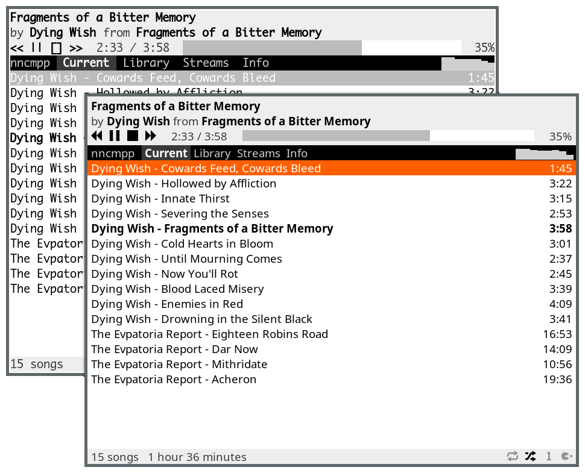
Task: Skip to next track in front window
Action: click(150, 136)
